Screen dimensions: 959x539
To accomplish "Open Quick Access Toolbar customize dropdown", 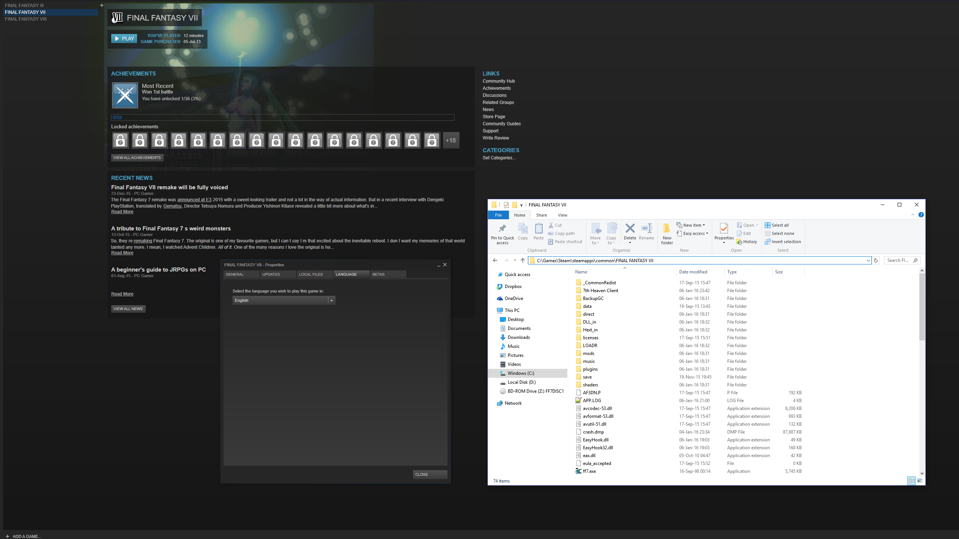I will tap(521, 205).
